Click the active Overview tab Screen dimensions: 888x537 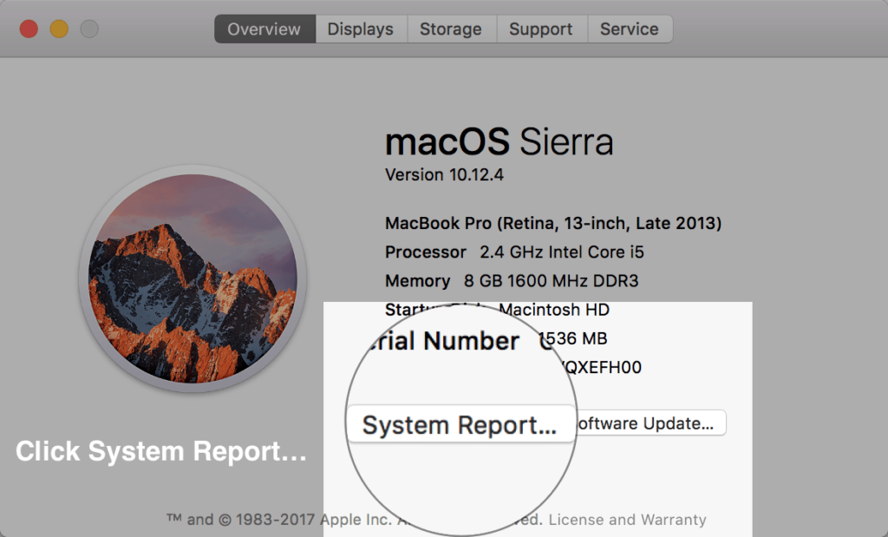pyautogui.click(x=264, y=29)
